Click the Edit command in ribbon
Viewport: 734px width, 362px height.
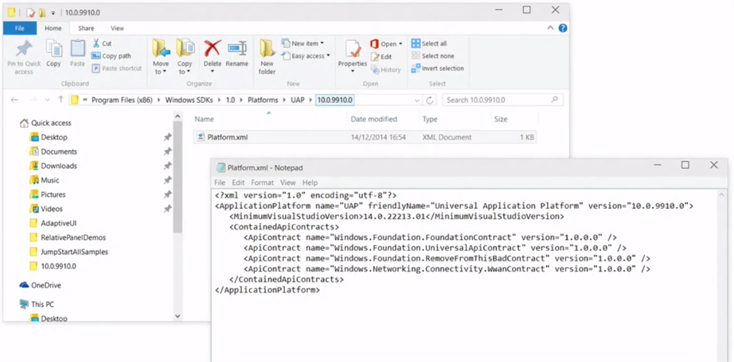tap(381, 57)
